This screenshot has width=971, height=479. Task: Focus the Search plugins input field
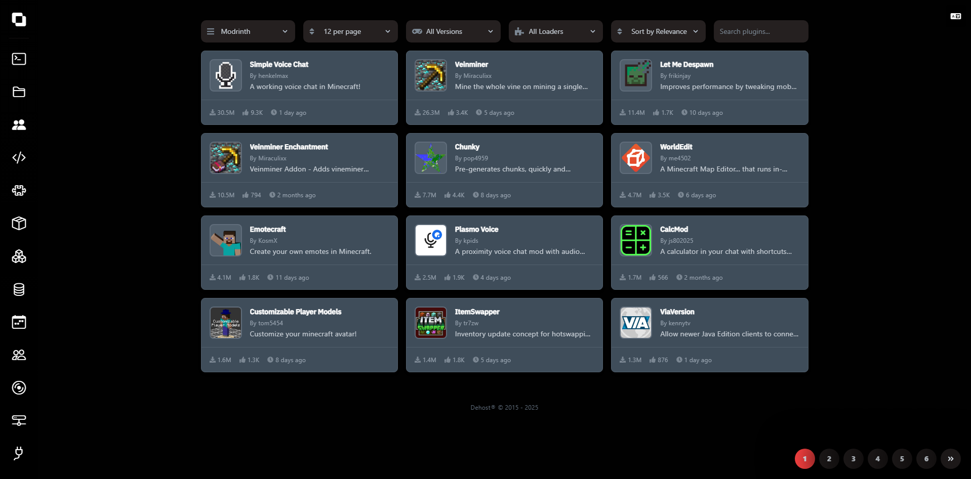tap(760, 31)
